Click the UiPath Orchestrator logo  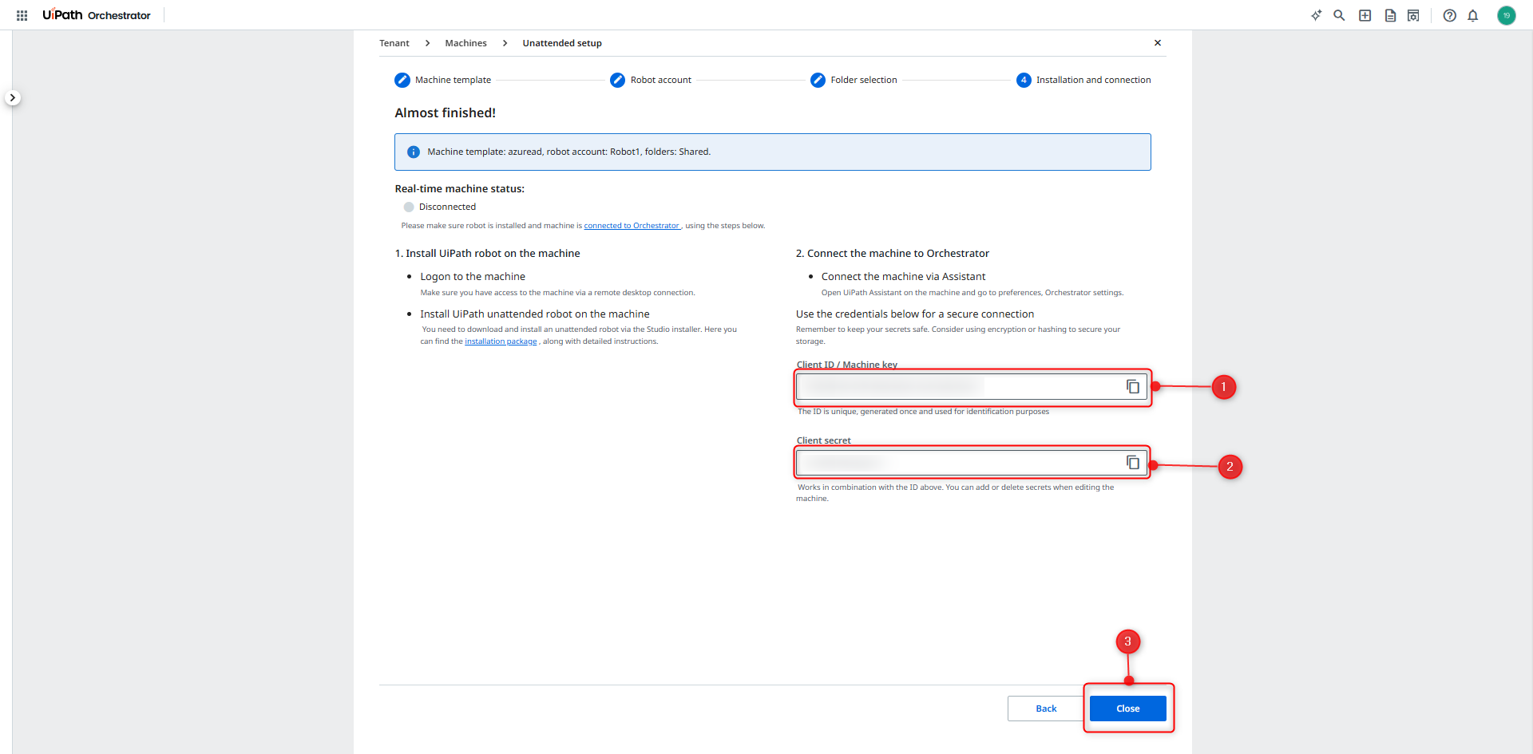tap(97, 15)
